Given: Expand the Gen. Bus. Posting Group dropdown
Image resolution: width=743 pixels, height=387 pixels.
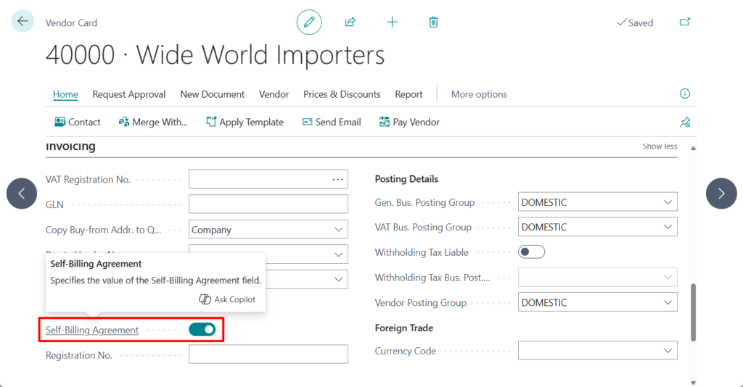Looking at the screenshot, I should click(x=668, y=203).
